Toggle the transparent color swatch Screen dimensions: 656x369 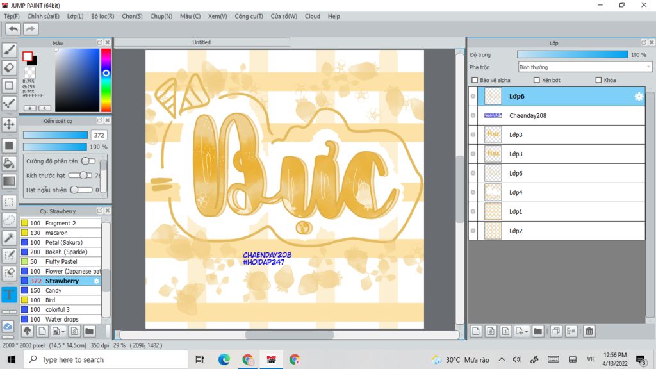click(29, 72)
